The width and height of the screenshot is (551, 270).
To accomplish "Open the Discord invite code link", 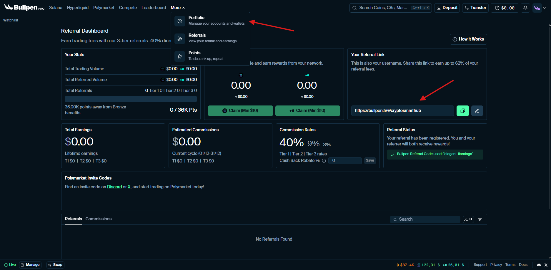I will 114,187.
